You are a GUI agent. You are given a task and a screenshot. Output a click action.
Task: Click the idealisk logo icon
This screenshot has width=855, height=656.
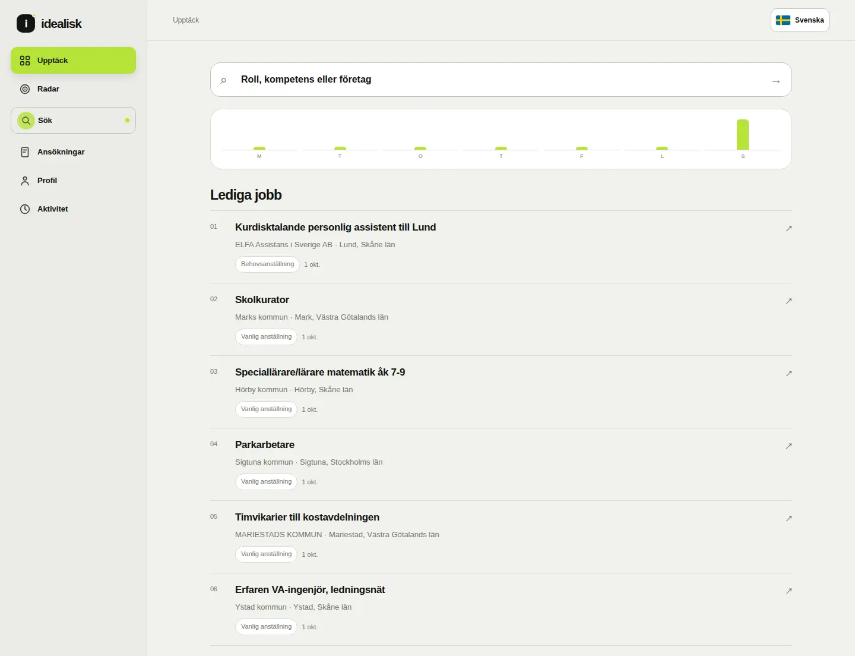26,23
